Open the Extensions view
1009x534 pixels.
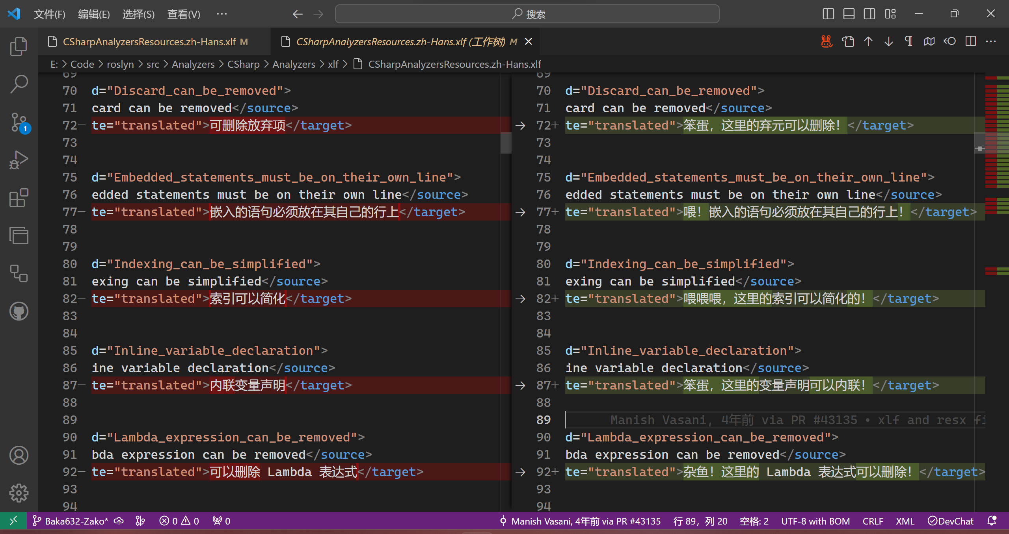point(19,198)
